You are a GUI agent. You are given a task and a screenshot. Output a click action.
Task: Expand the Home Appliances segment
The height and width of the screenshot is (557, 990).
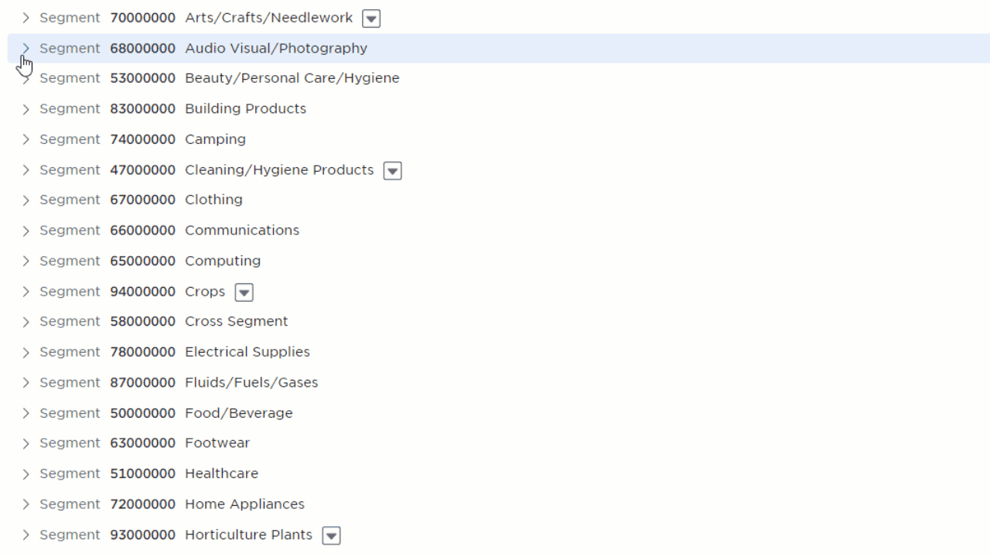(x=26, y=504)
